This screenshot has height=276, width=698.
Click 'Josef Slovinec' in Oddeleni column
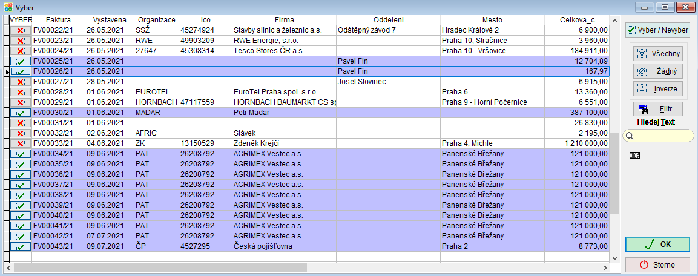[388, 82]
